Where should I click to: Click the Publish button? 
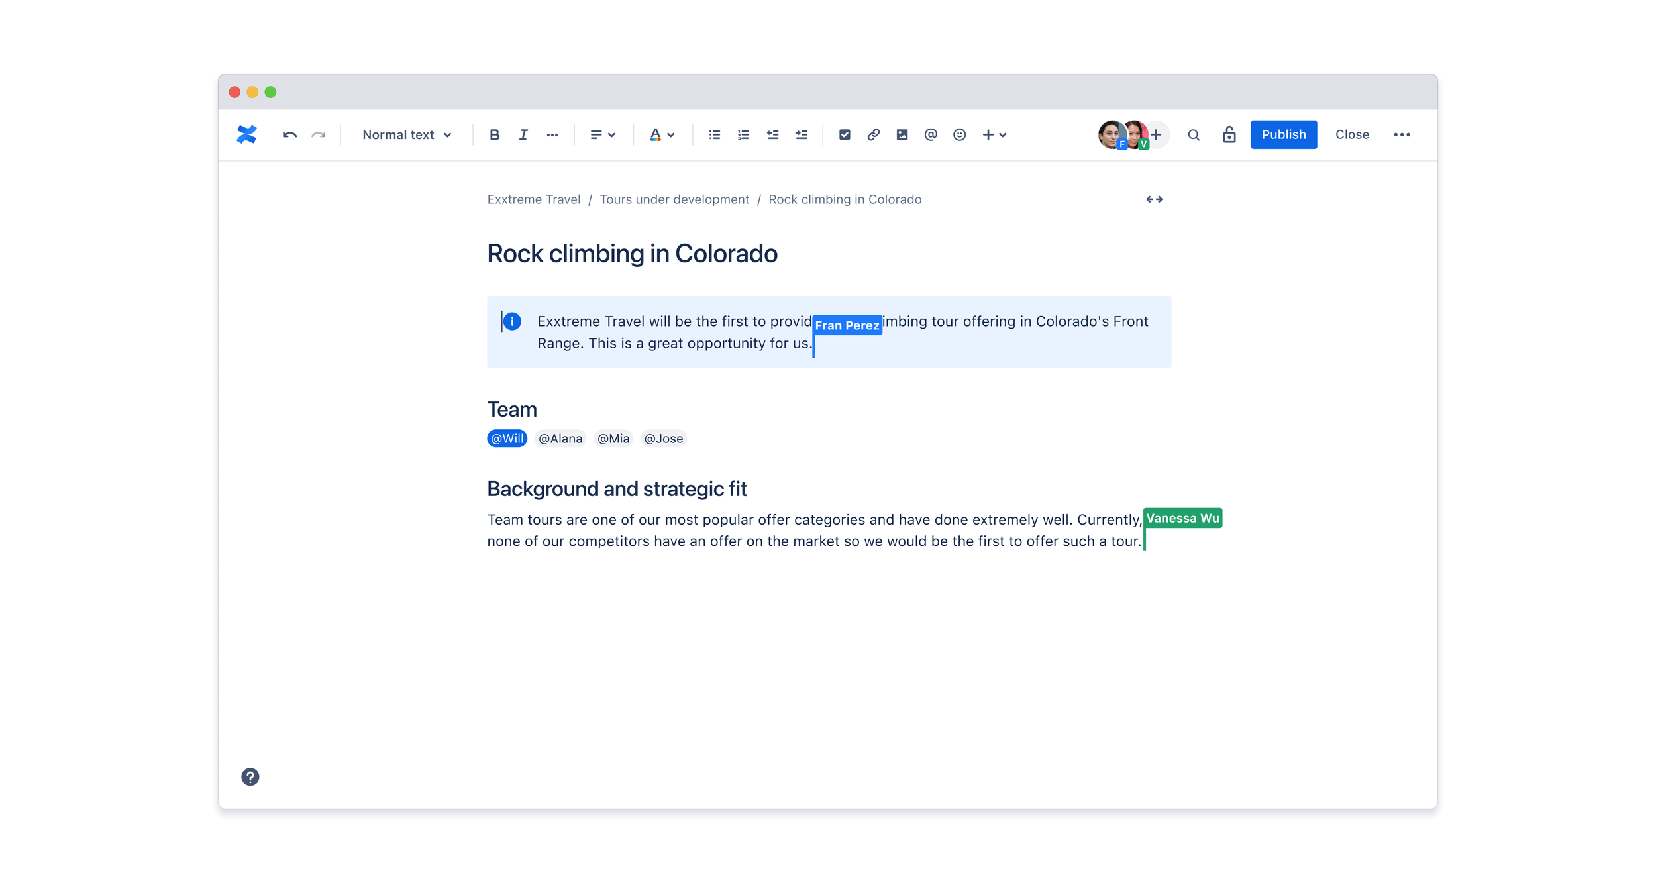(1283, 135)
